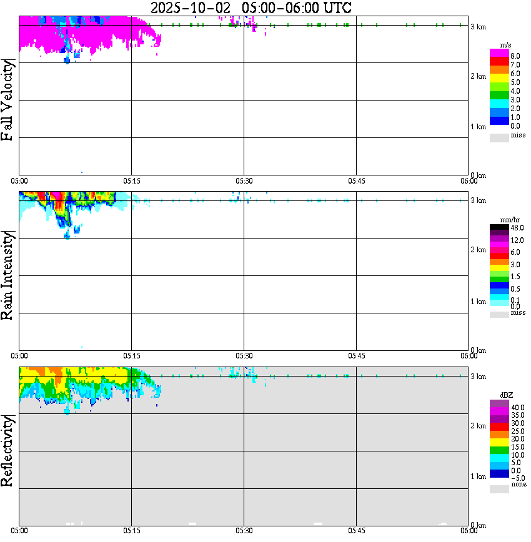
Task: Select the red 7.0 m/s legend swatch
Action: 499,62
